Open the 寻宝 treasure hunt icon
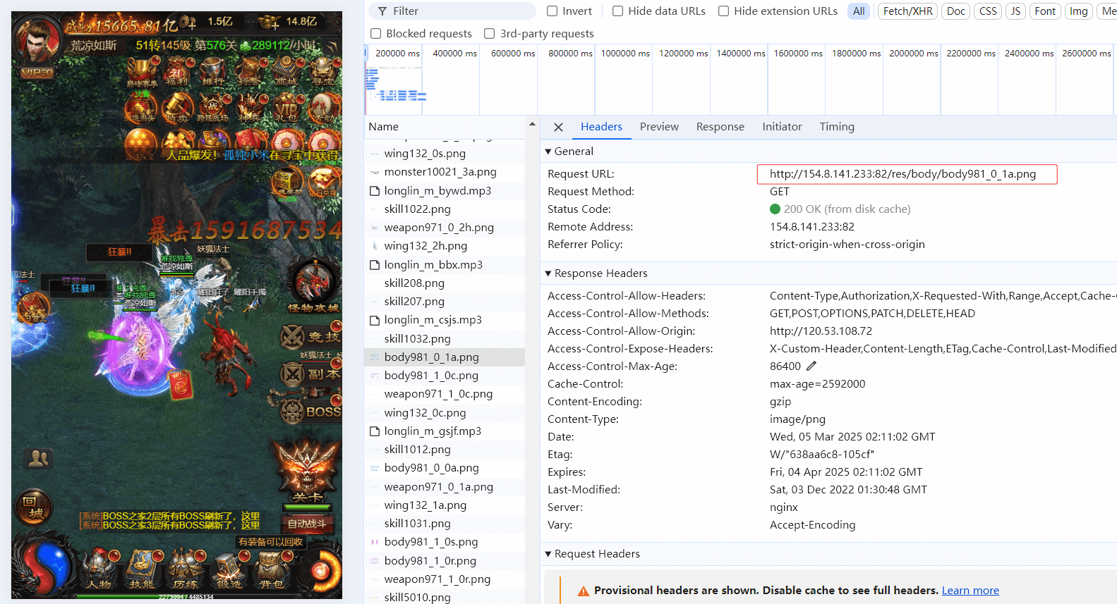Viewport: 1117px width, 604px height. click(323, 71)
